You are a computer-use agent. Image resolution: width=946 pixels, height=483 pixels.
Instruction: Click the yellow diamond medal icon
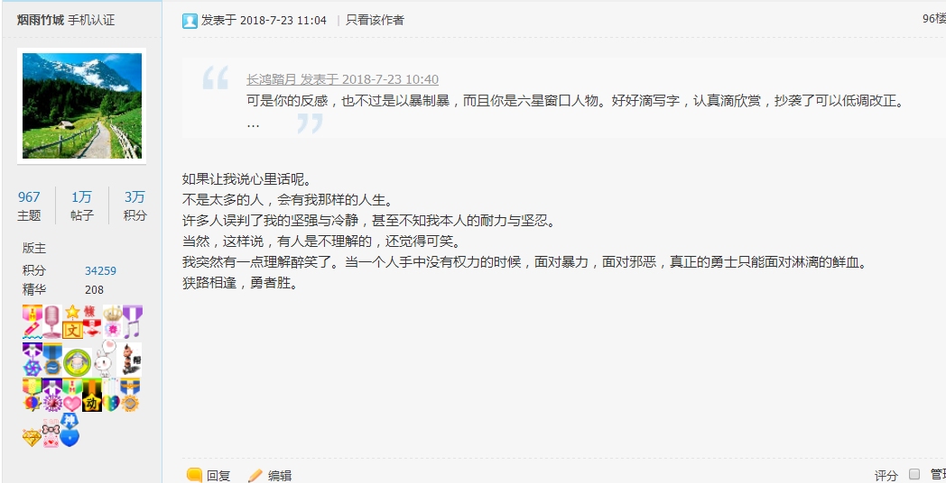(x=32, y=437)
